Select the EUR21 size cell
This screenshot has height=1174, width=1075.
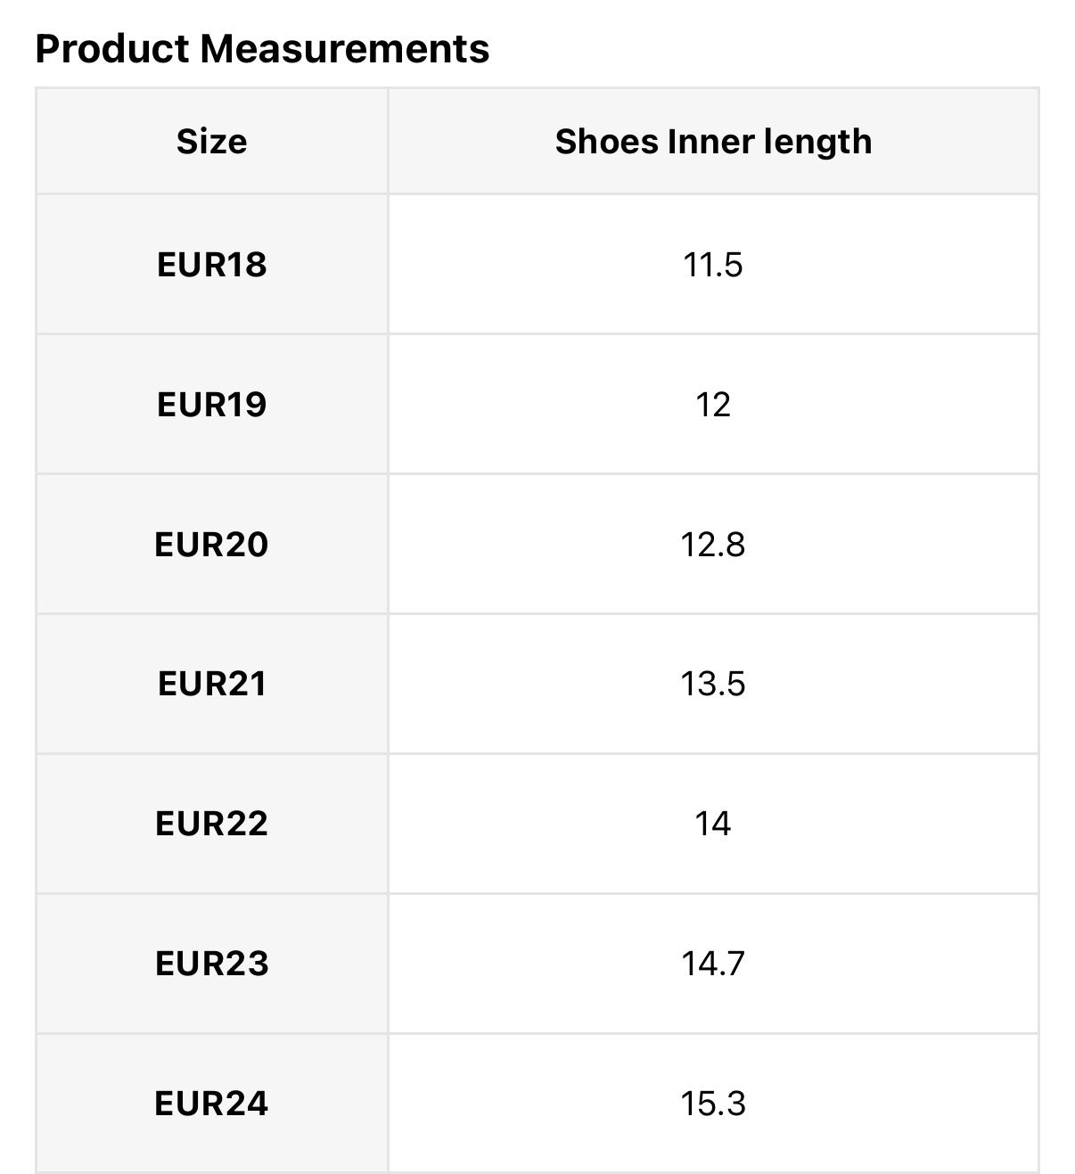[211, 684]
